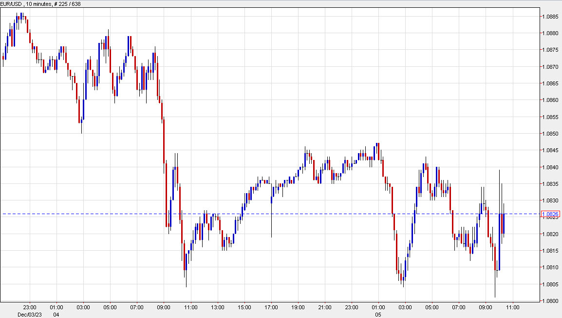Image resolution: width=562 pixels, height=318 pixels.
Task: Click the 1.0875 price axis label
Action: (550, 50)
